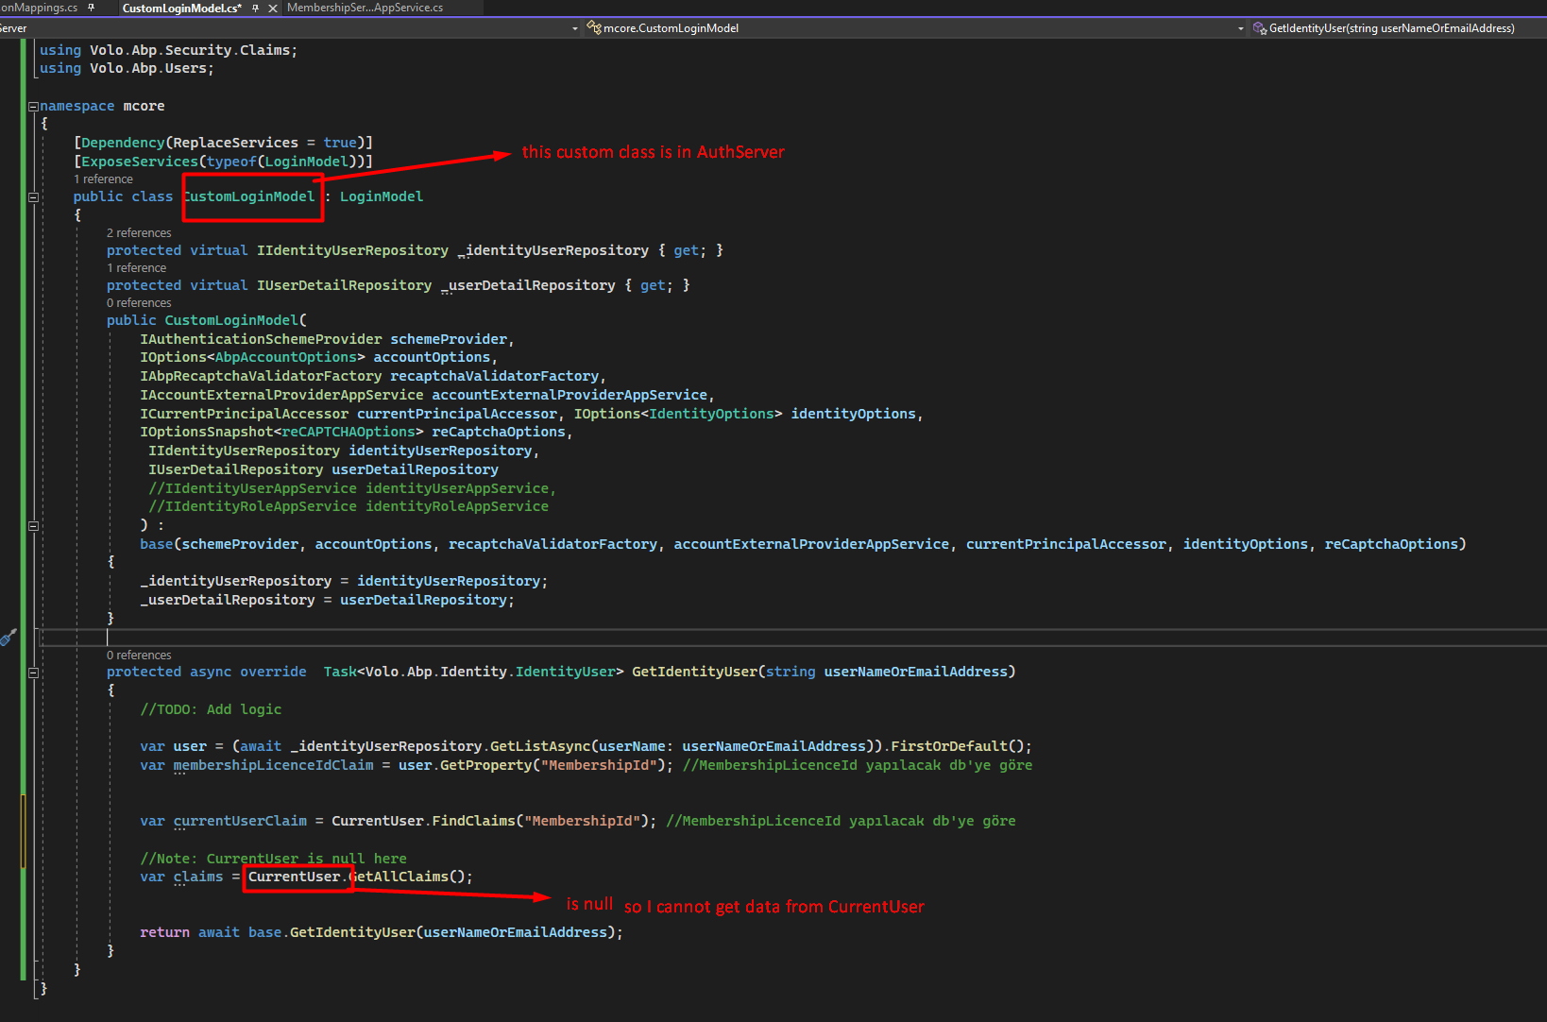Click method icon beside GetIdentityUser in navigation bar
This screenshot has width=1547, height=1022.
[1260, 28]
